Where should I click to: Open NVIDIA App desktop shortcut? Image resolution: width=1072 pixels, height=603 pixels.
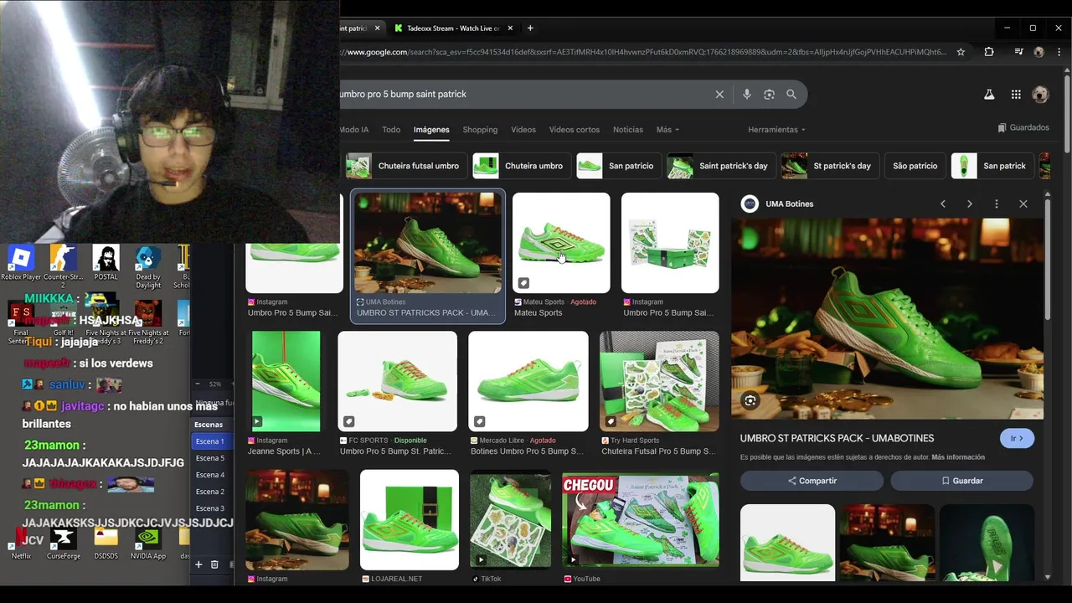(147, 544)
